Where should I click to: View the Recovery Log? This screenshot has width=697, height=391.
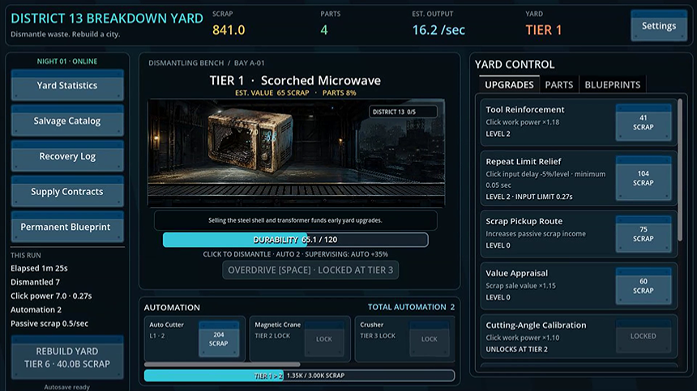pyautogui.click(x=67, y=156)
